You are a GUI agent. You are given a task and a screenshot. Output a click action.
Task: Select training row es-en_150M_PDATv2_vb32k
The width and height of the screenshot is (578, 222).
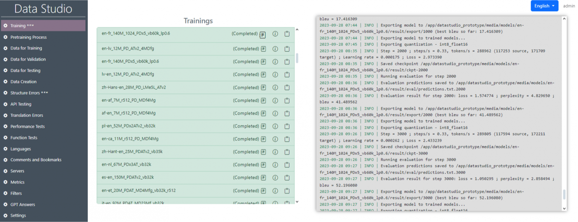[x=196, y=178]
